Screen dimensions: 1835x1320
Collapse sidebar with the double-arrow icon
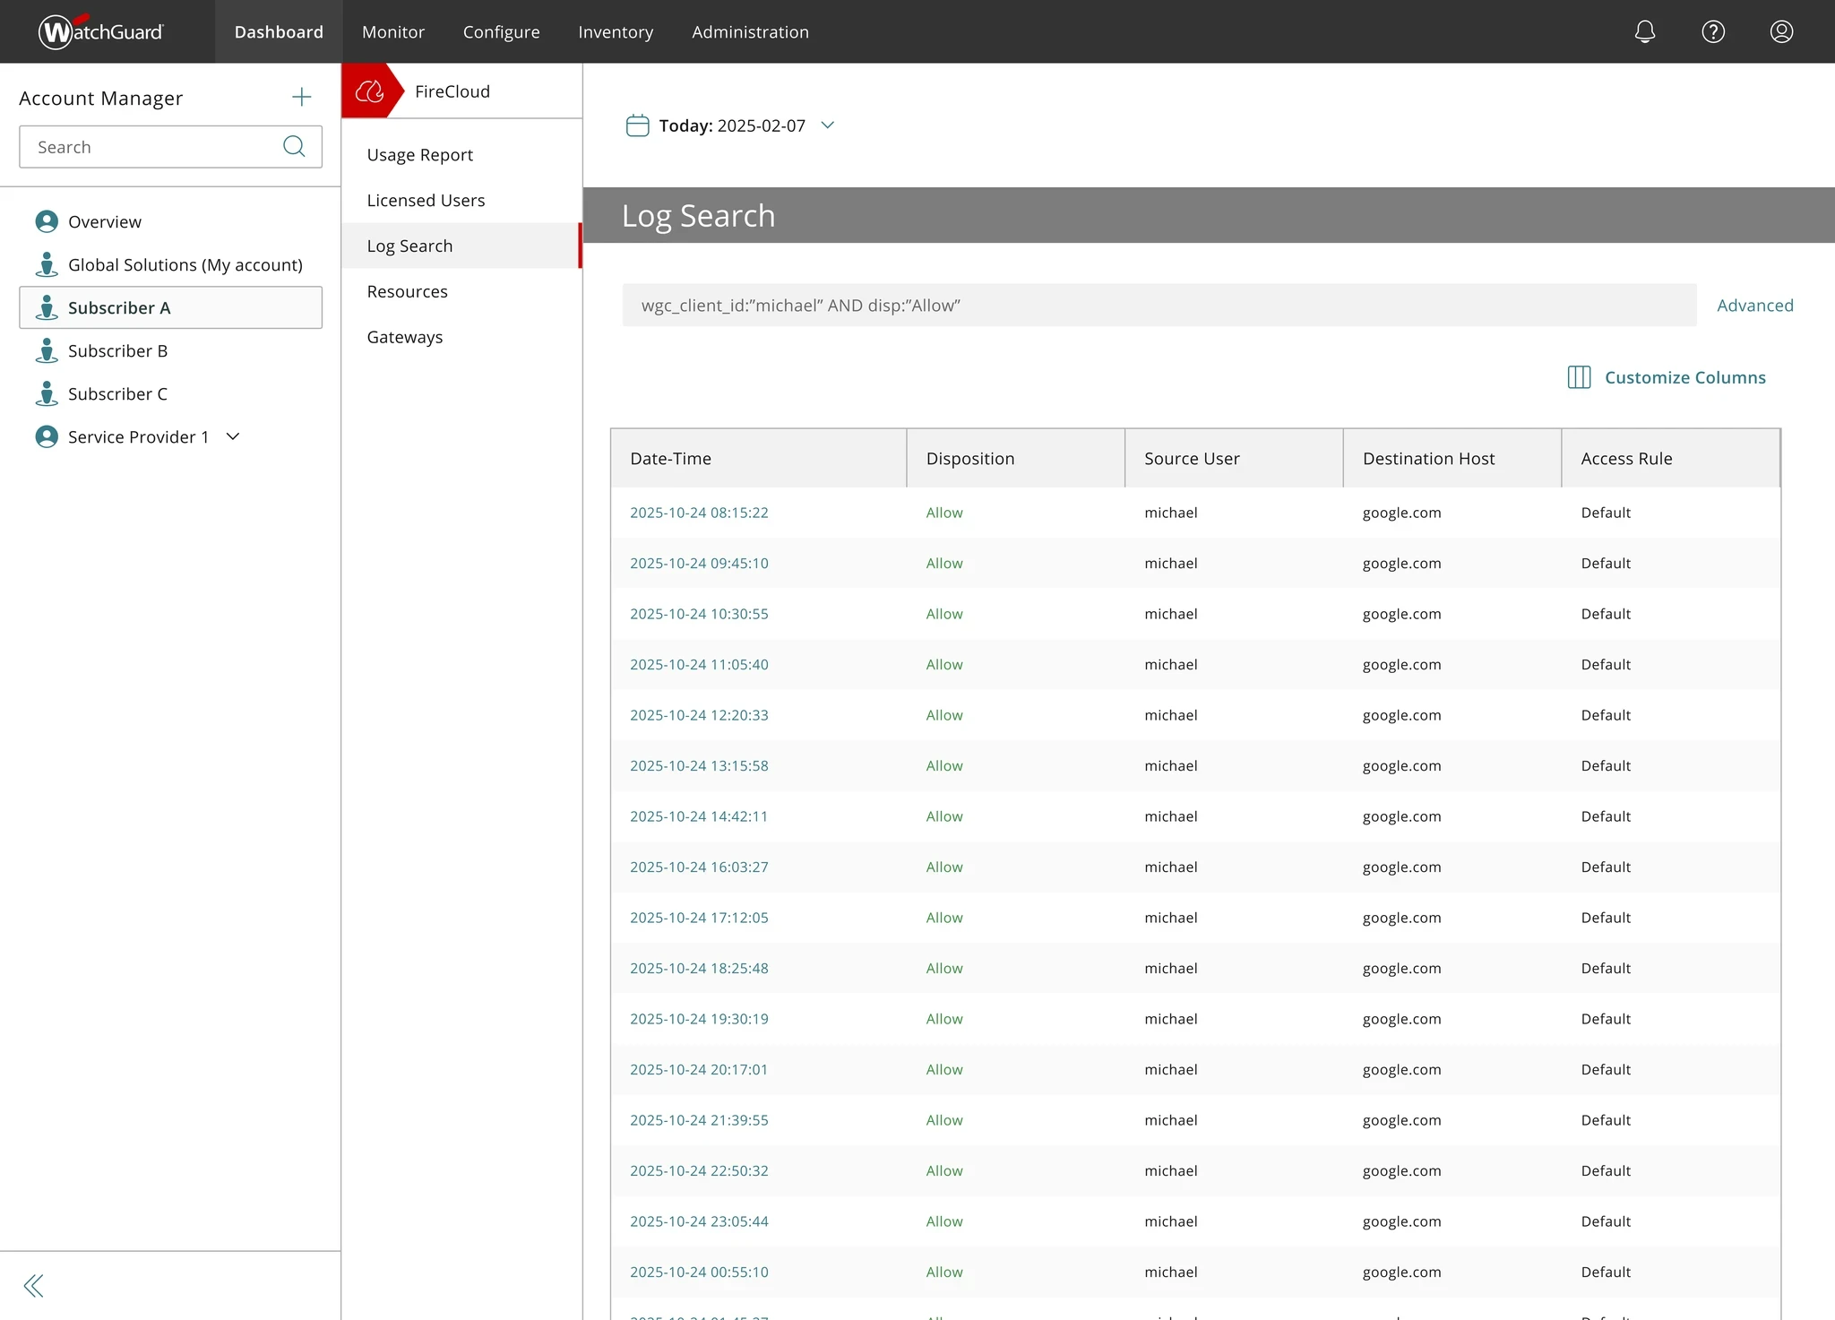(x=33, y=1286)
